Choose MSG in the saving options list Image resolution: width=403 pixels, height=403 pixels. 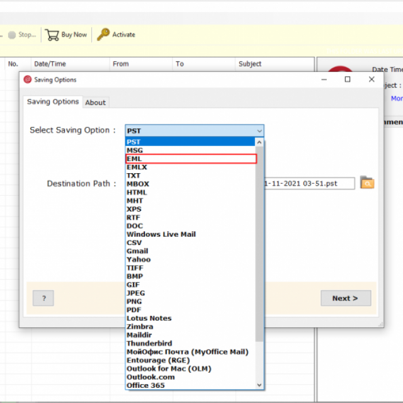(190, 150)
